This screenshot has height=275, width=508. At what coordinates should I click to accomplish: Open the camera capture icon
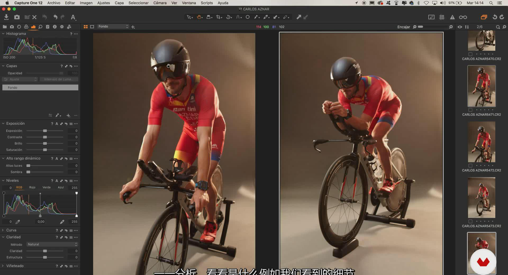point(17,17)
